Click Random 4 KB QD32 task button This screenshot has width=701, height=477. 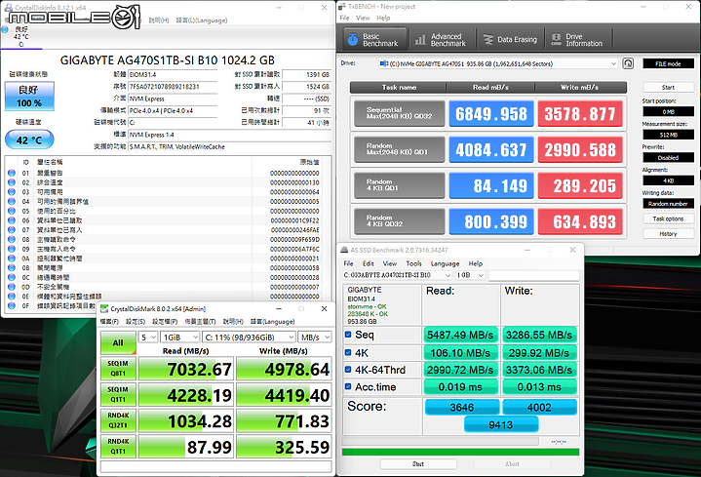399,221
